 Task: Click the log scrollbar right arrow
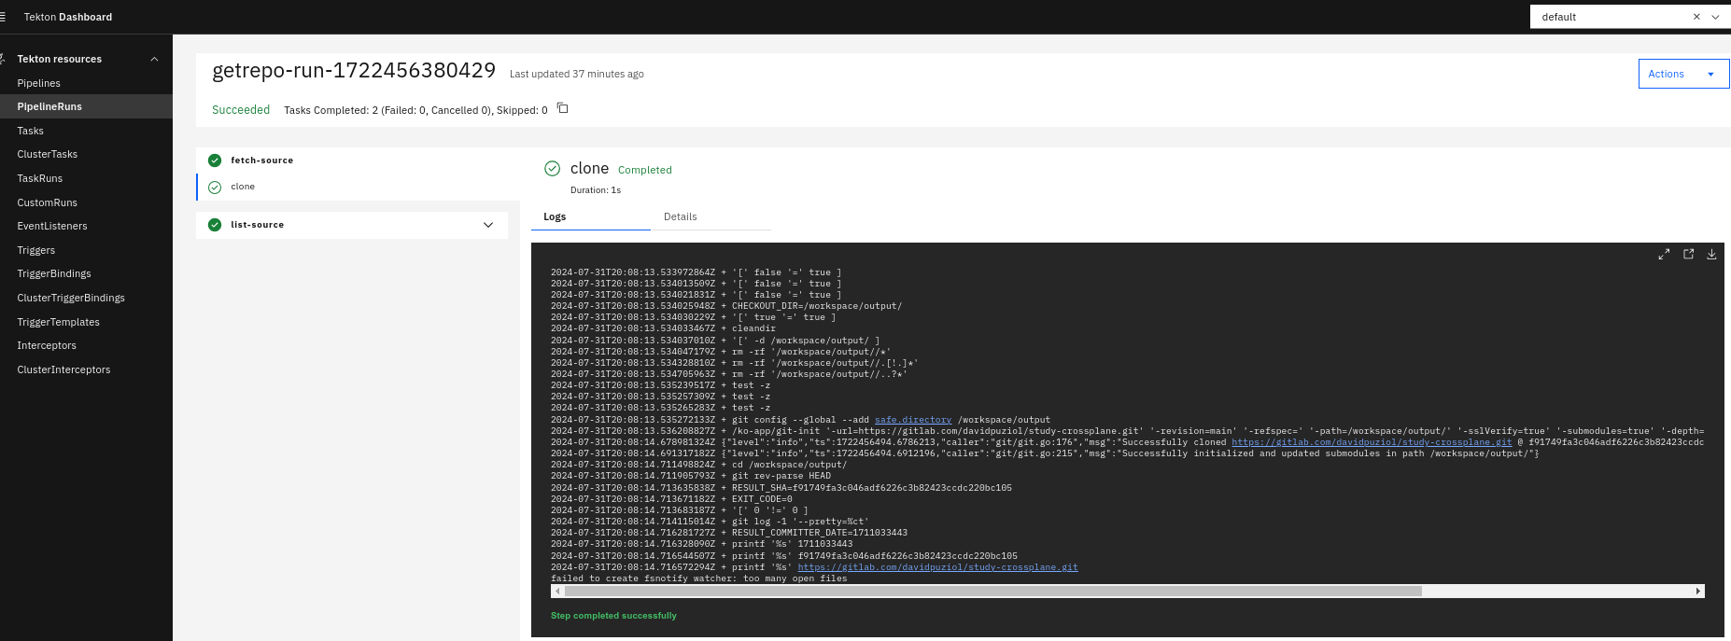point(1698,591)
